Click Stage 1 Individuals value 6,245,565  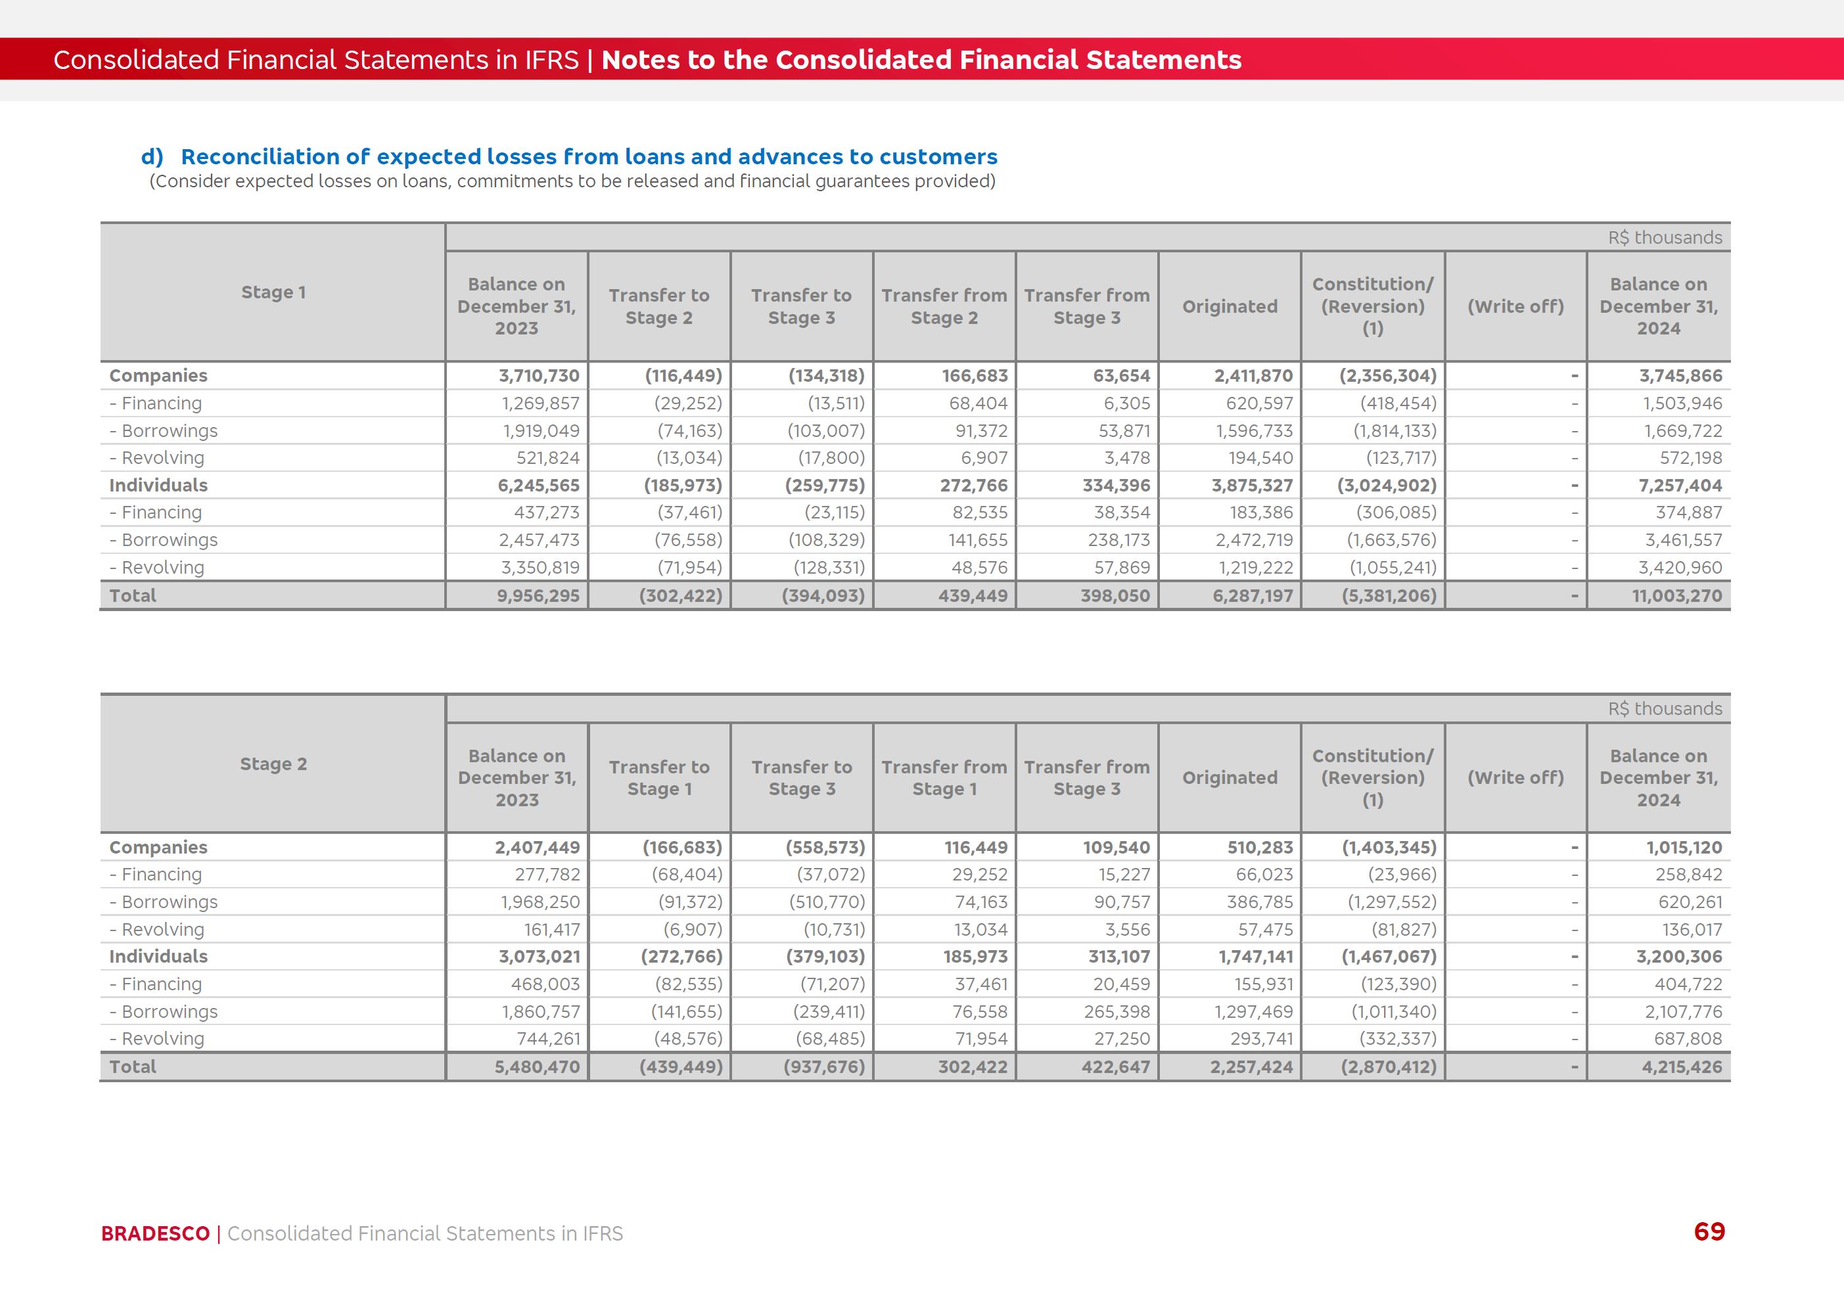[x=538, y=485]
